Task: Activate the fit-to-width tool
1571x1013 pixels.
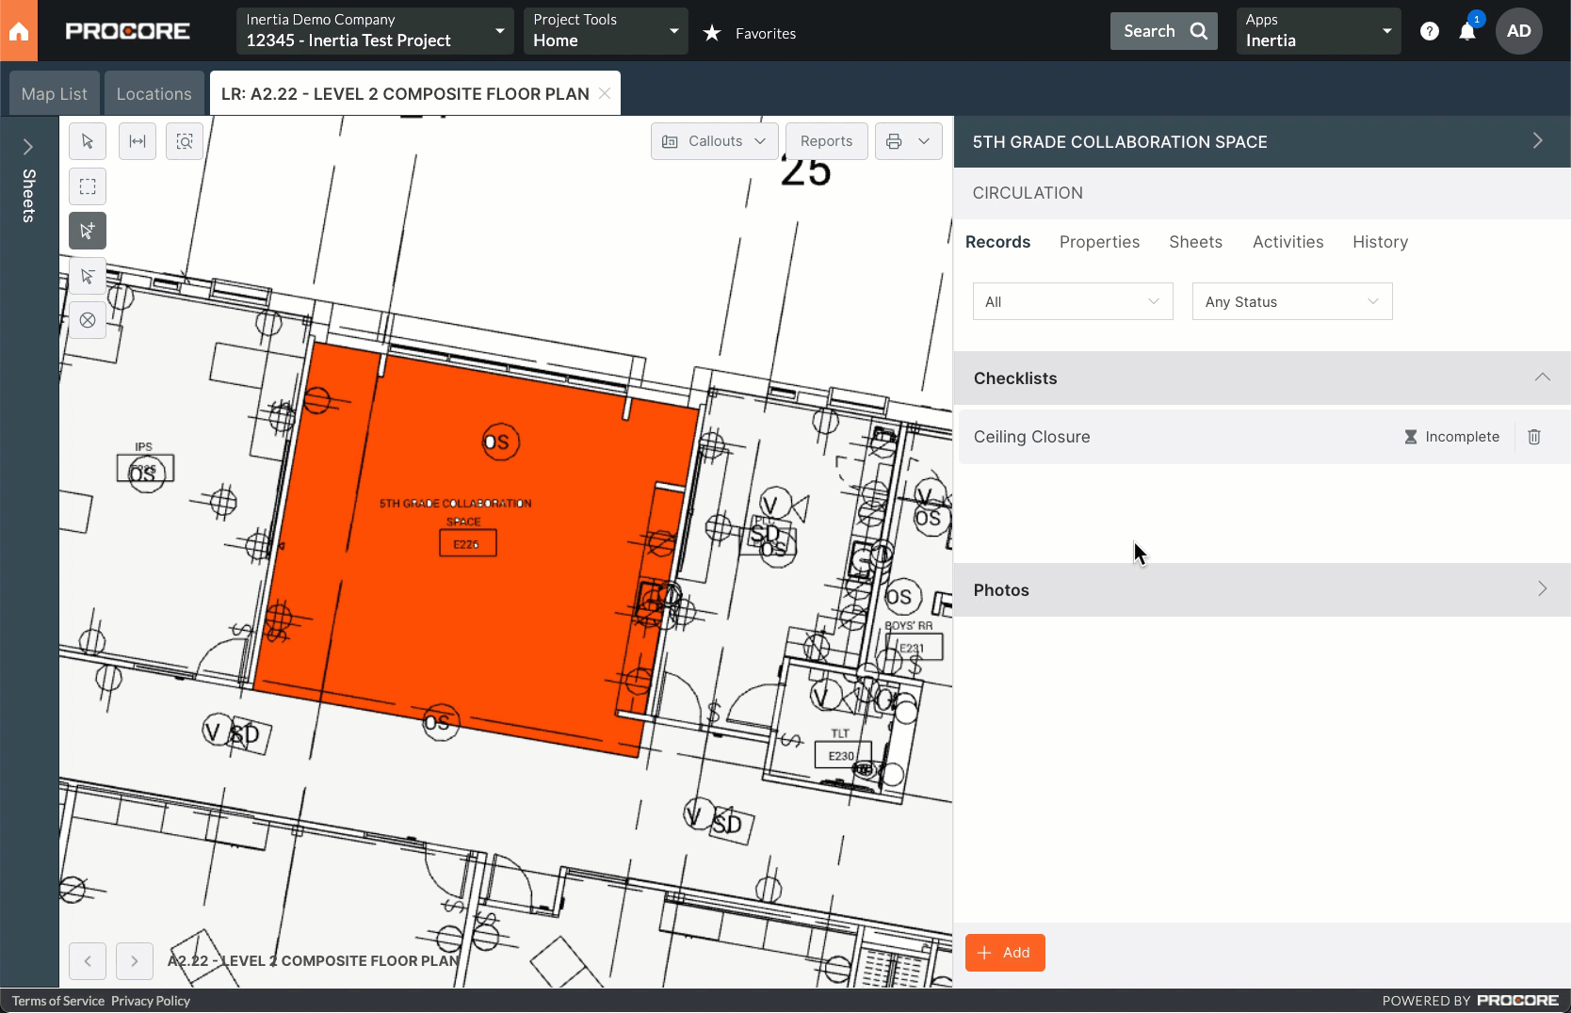Action: pyautogui.click(x=138, y=141)
